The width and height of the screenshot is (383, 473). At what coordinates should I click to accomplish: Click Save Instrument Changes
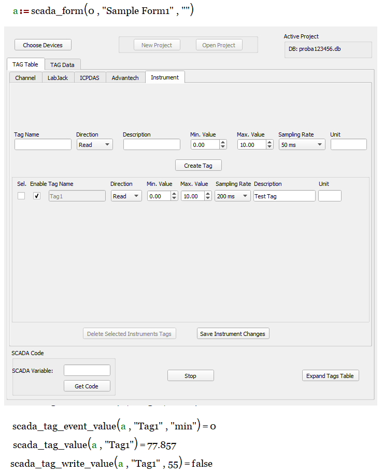(233, 333)
